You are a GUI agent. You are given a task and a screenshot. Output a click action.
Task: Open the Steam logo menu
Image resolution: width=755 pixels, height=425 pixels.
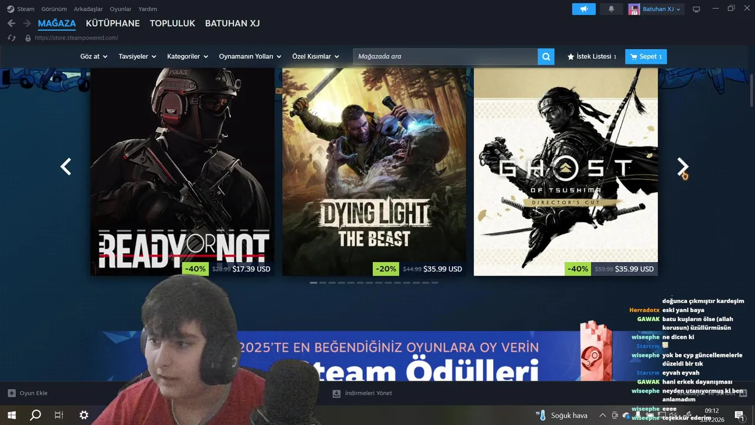(21, 9)
